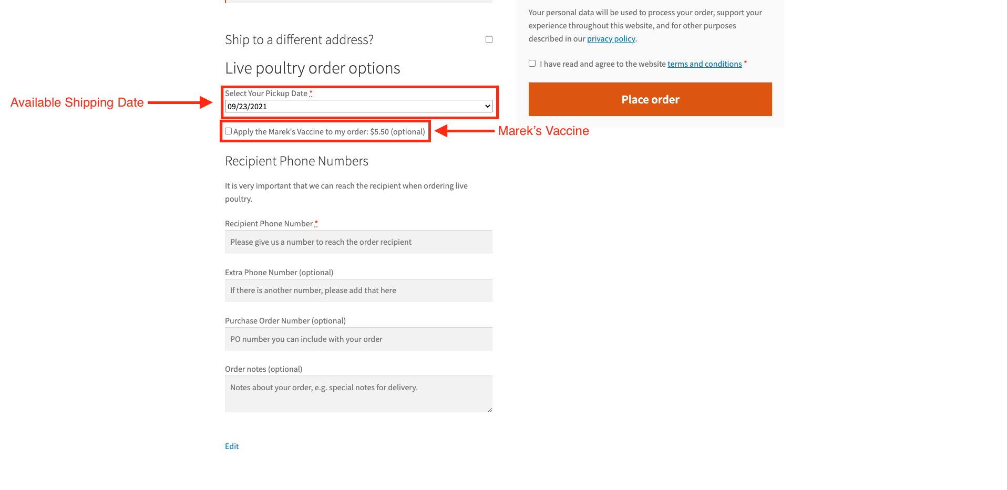The width and height of the screenshot is (1007, 490).
Task: Click the Order notes resize handle corner
Action: pyautogui.click(x=490, y=410)
